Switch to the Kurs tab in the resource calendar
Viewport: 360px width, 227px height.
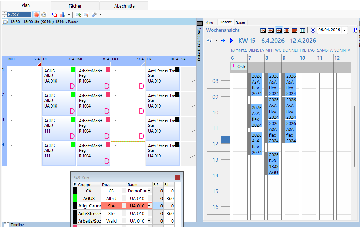(209, 23)
